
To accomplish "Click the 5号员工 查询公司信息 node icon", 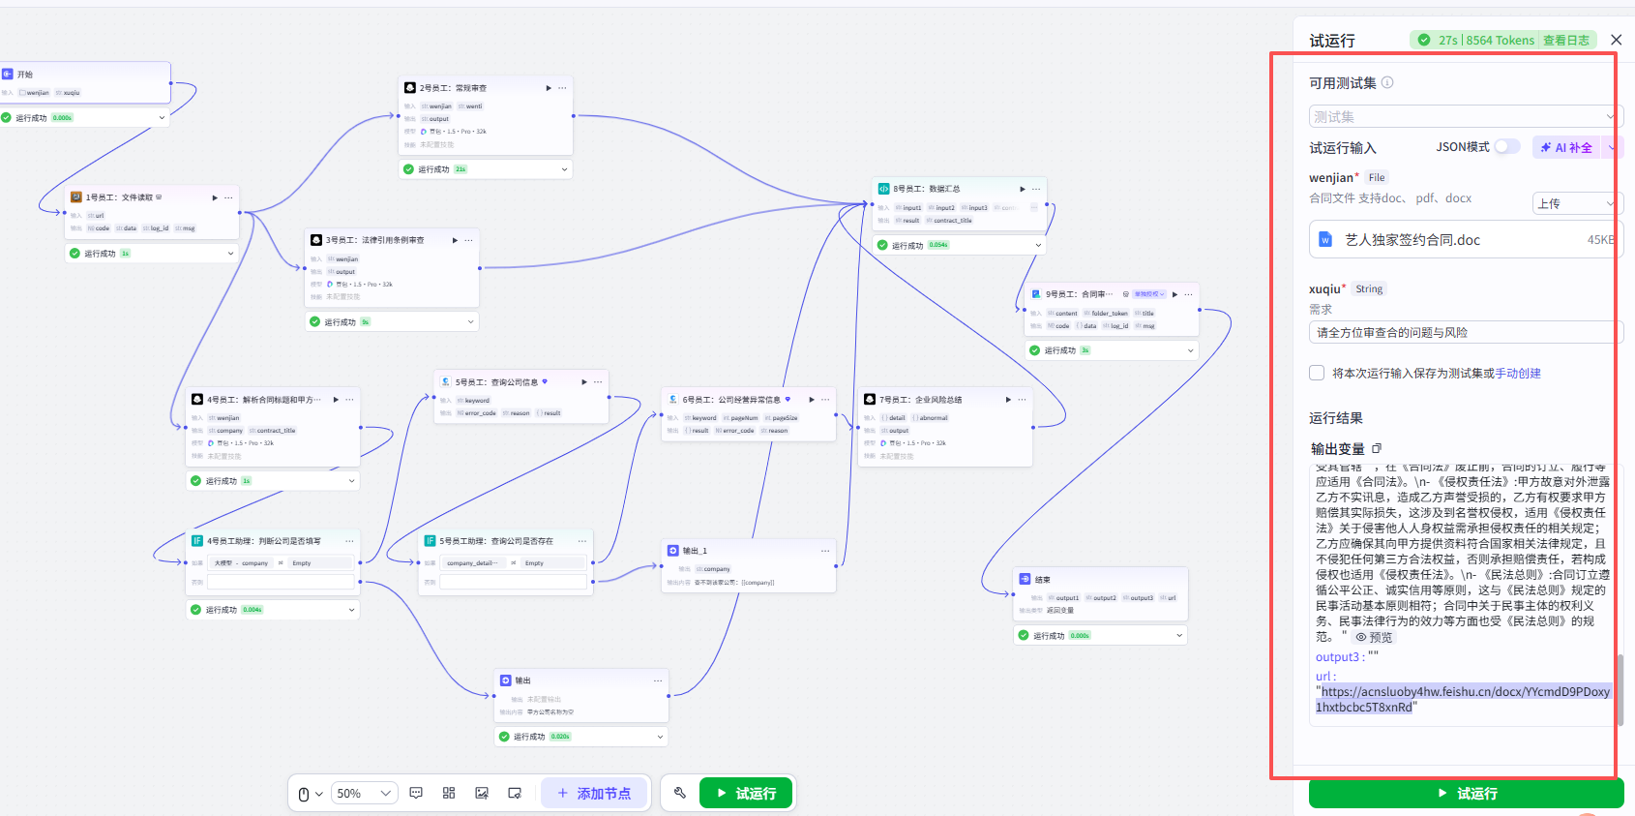I will [445, 382].
